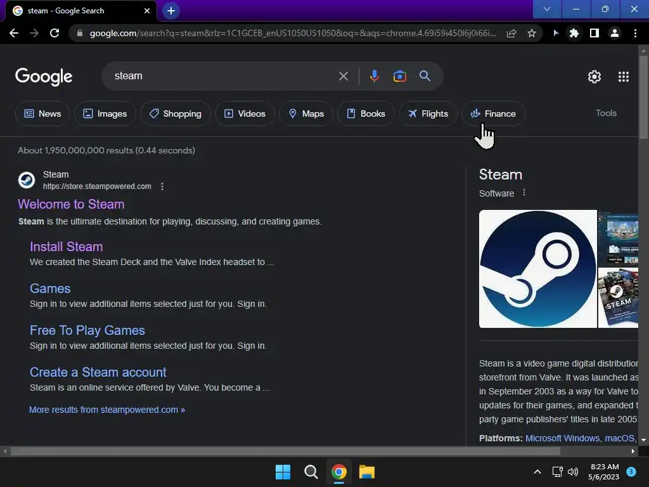Open Create a Steam account link
649x487 pixels.
click(98, 372)
